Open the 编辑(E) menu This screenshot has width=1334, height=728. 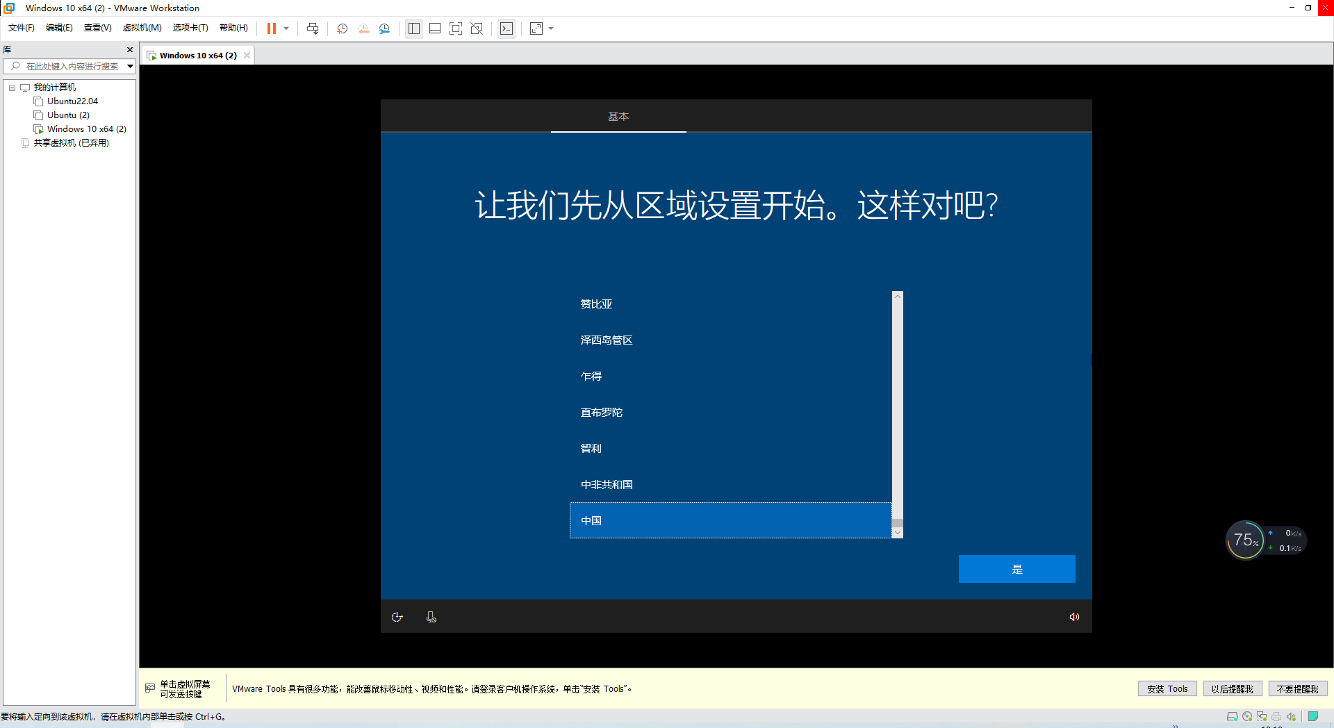point(59,28)
